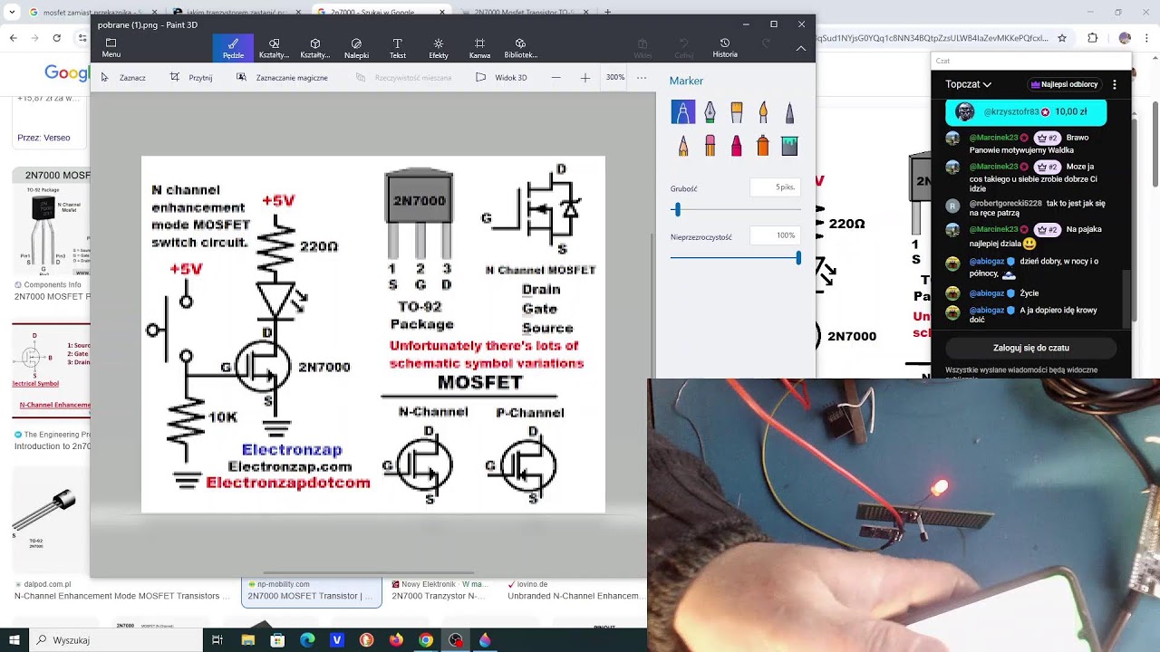
Task: Click the Wyszukaj taskbar search box
Action: (116, 640)
